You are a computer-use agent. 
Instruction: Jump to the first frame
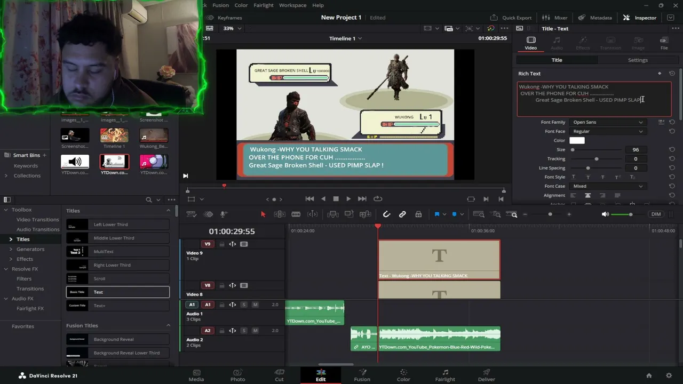click(309, 199)
